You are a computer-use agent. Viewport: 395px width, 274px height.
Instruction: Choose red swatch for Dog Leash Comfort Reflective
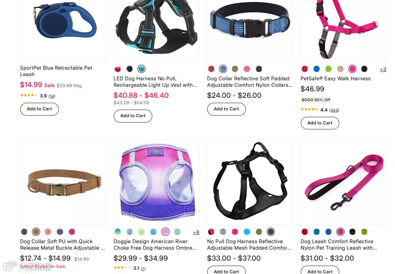305,232
